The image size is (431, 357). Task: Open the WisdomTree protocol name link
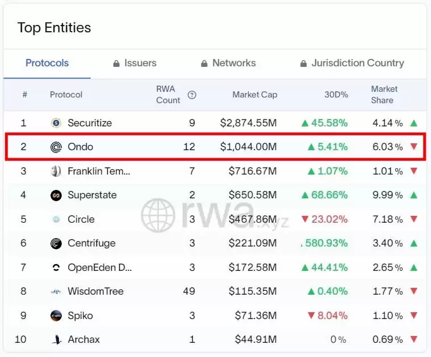click(95, 292)
